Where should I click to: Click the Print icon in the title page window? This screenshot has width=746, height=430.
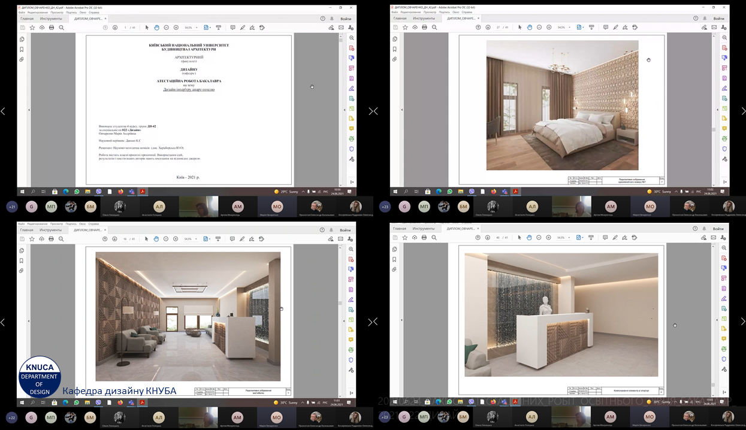point(52,28)
